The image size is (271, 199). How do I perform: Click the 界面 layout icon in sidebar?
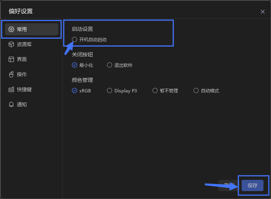[x=11, y=59]
